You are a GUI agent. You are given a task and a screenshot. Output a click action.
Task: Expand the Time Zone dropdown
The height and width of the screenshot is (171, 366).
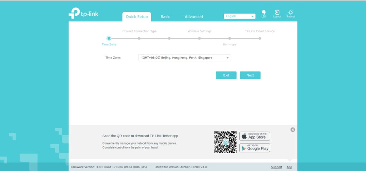tap(184, 58)
